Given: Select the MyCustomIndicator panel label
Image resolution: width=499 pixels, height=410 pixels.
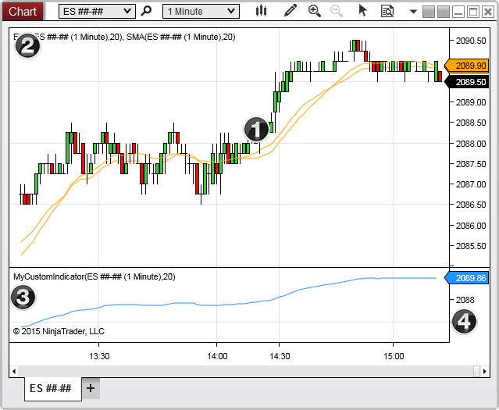Looking at the screenshot, I should [94, 276].
